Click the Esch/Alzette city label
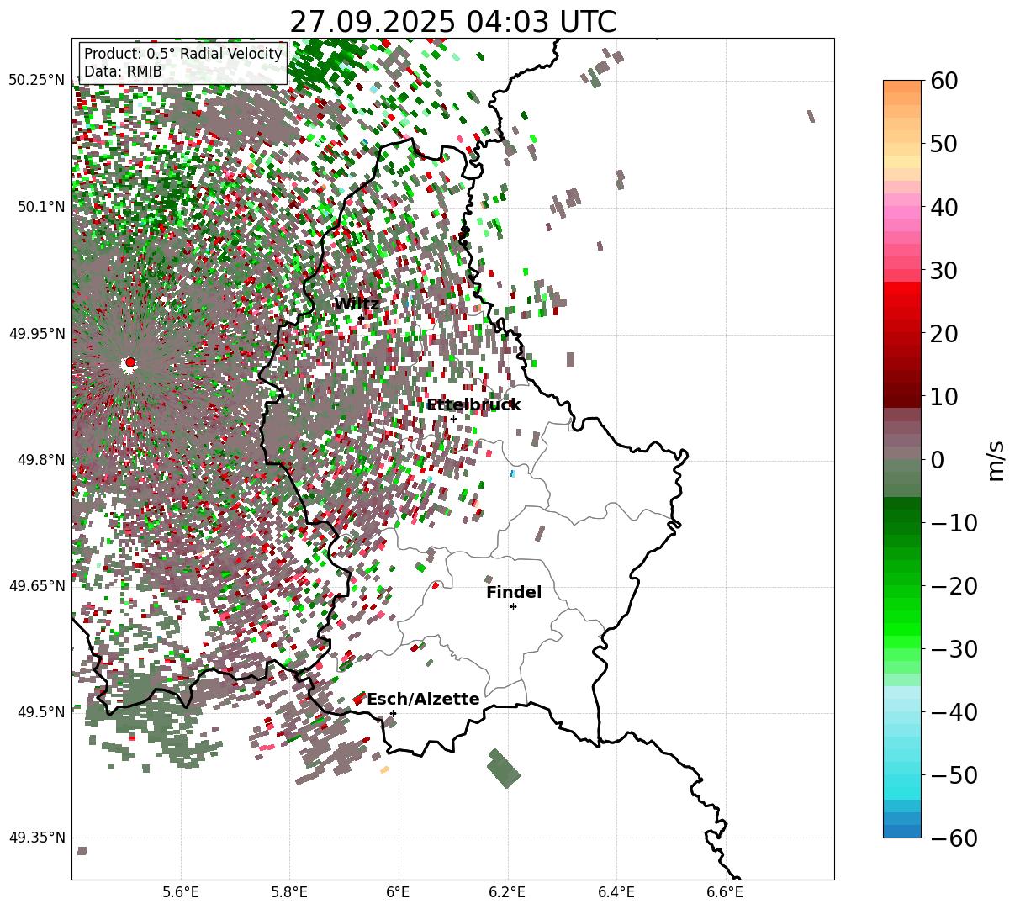This screenshot has height=909, width=1015. coord(423,700)
